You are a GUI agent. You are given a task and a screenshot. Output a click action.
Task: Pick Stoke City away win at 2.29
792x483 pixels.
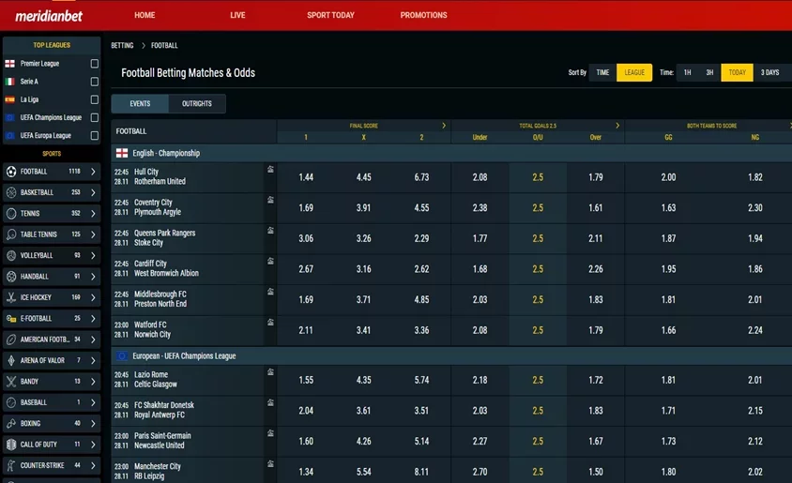pos(421,238)
